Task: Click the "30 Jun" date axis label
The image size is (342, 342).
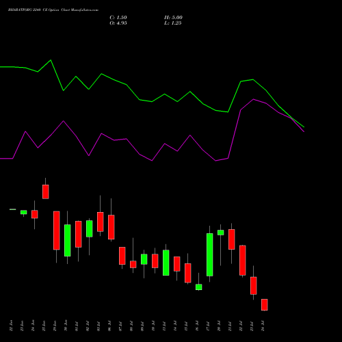Action: [66, 326]
